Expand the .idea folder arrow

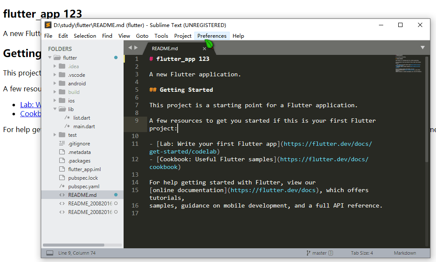point(55,66)
